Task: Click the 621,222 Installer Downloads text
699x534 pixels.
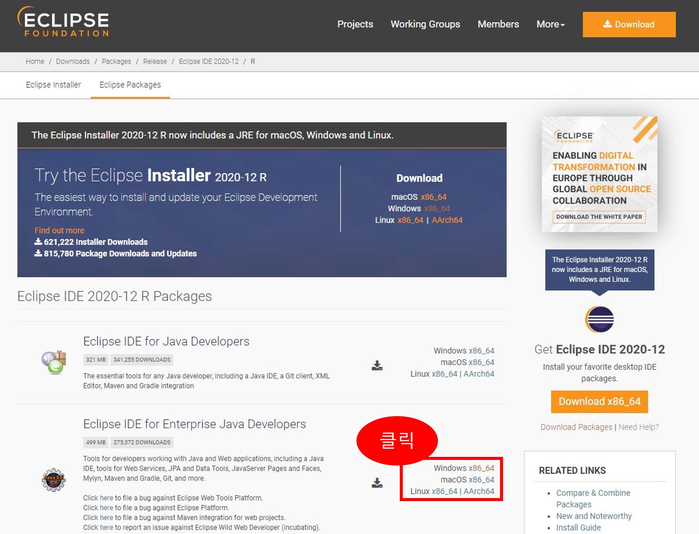Action: click(91, 242)
